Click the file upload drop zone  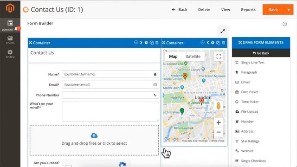(x=94, y=140)
